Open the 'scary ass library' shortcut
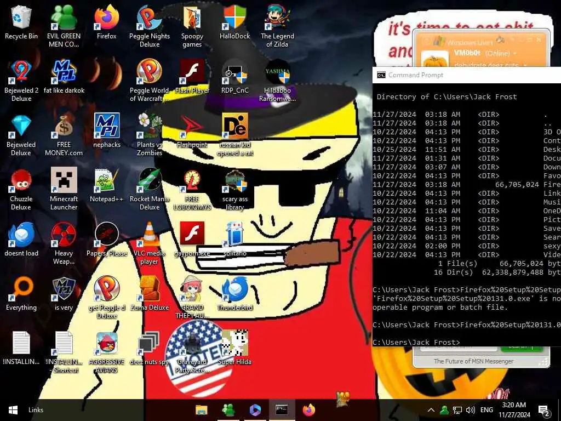 pos(234,189)
